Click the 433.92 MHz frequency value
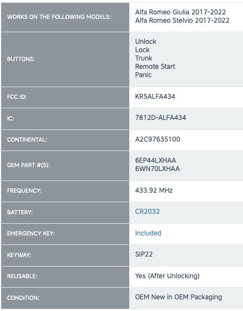This screenshot has height=311, width=243. pyautogui.click(x=154, y=190)
